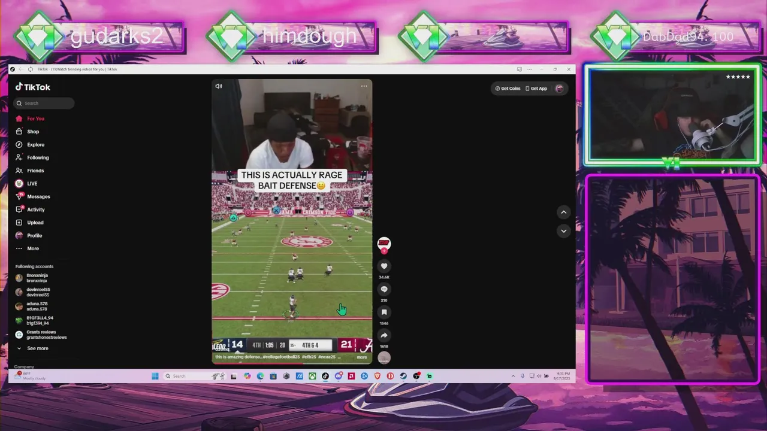
Task: Open the Upload page
Action: tap(30, 223)
